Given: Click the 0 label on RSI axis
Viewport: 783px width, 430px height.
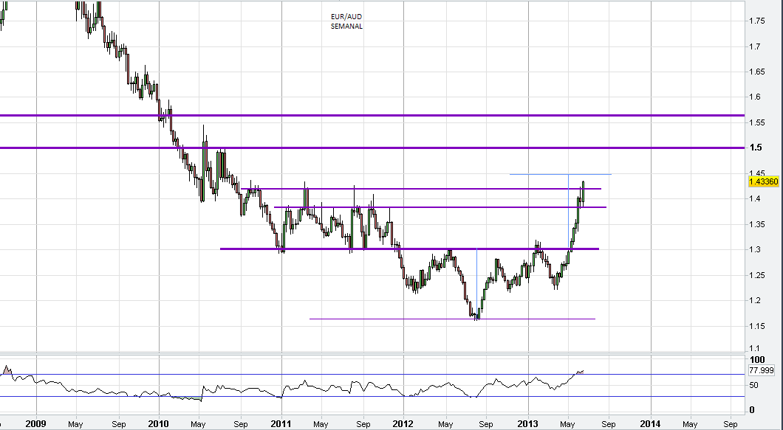Looking at the screenshot, I should tap(753, 410).
